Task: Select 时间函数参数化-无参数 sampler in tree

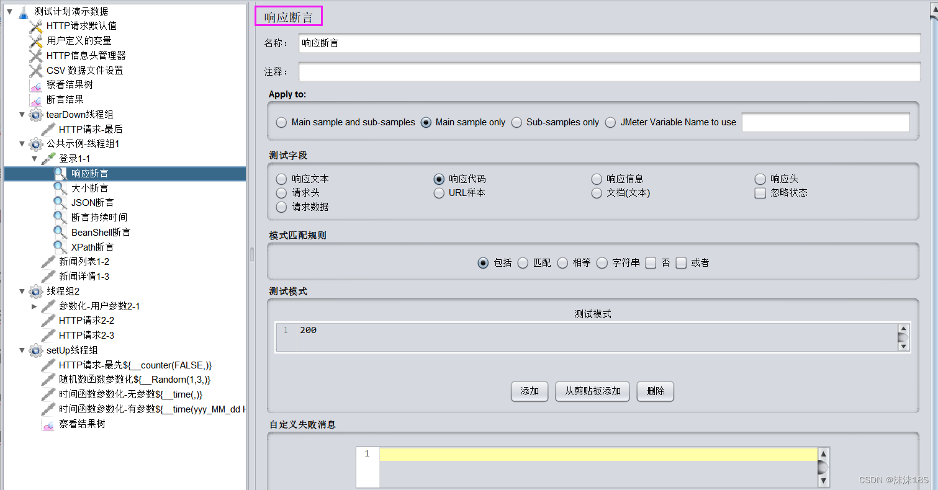Action: (x=131, y=394)
